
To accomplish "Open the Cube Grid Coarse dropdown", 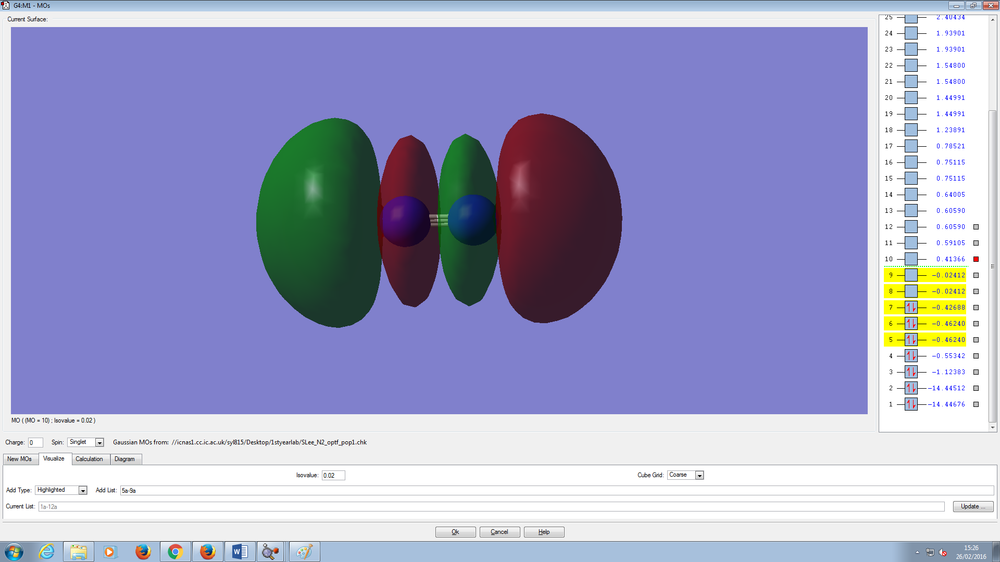I will [x=699, y=475].
